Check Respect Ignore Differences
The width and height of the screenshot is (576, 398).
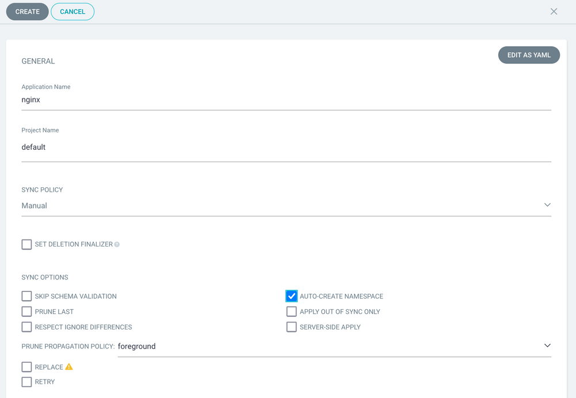click(26, 327)
